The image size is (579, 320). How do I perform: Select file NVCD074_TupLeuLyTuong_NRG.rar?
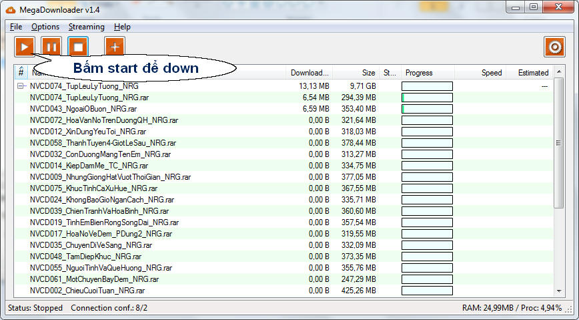click(x=89, y=98)
